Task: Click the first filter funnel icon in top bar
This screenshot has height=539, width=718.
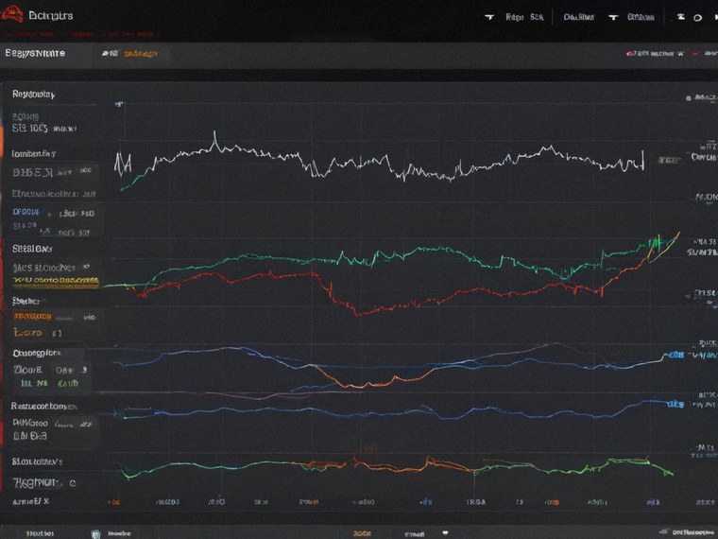Action: point(489,17)
